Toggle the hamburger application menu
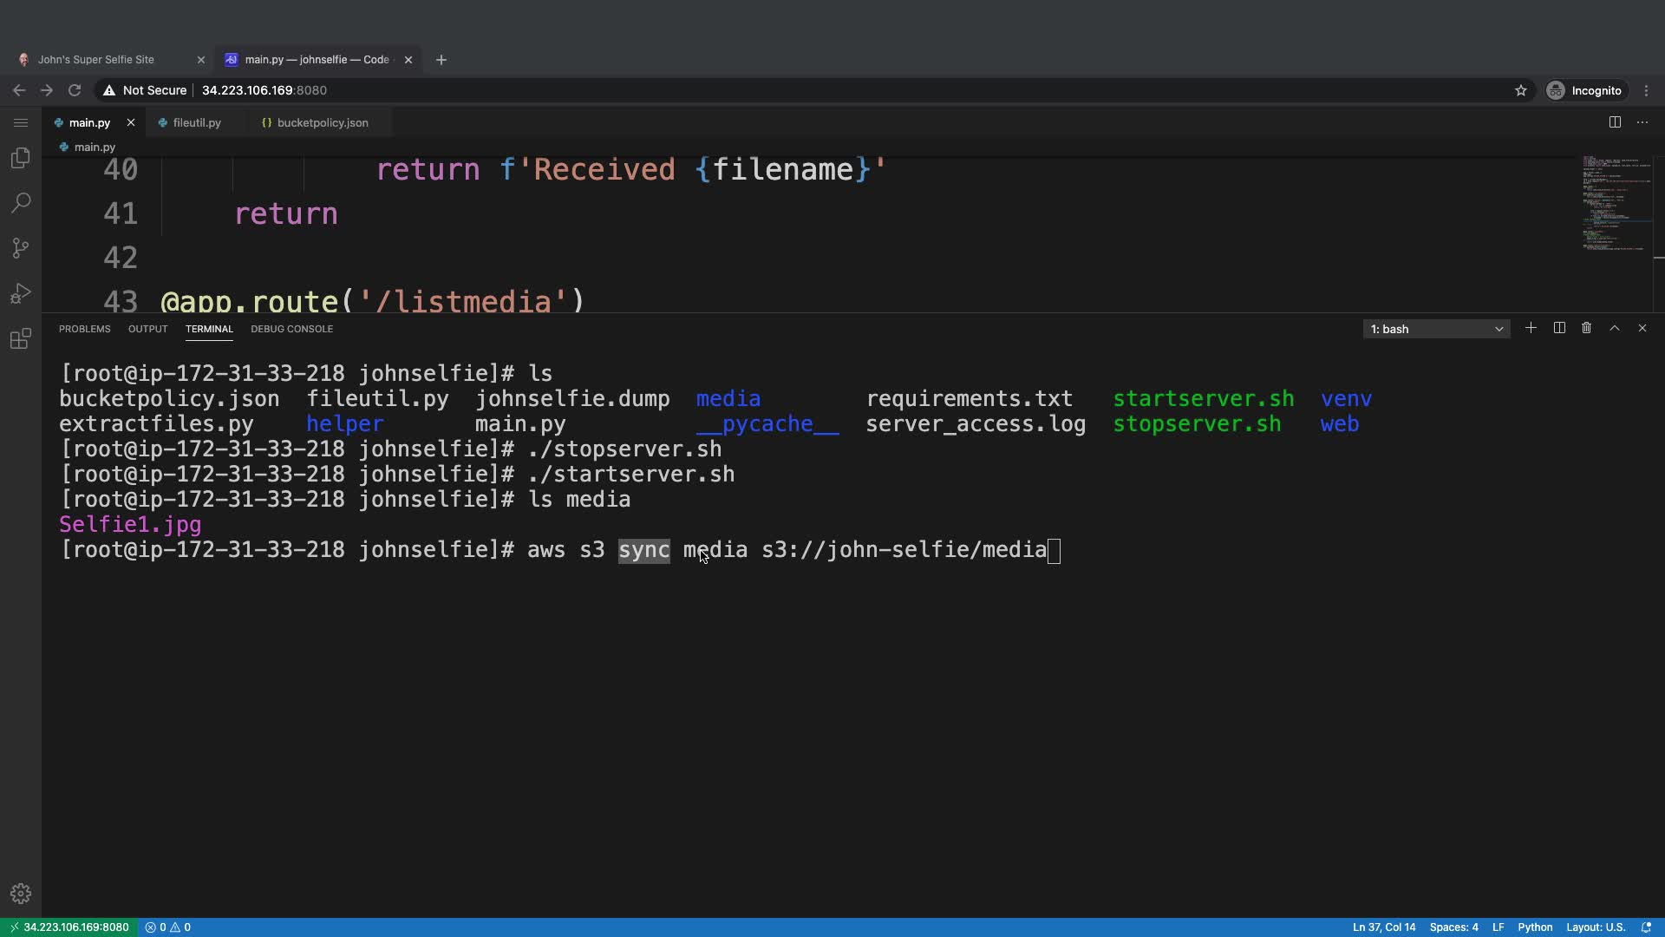Viewport: 1665px width, 937px height. 21,122
